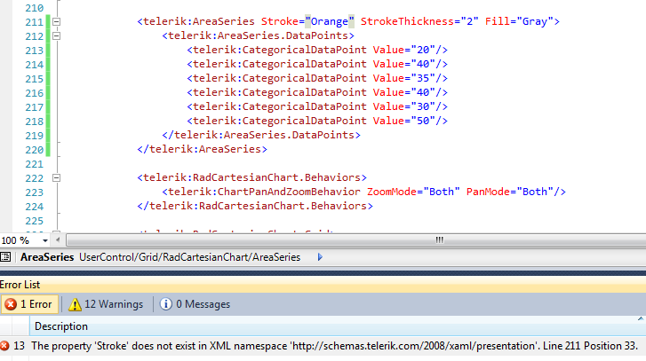
Task: Sort by the Description column header
Action: pyautogui.click(x=61, y=326)
